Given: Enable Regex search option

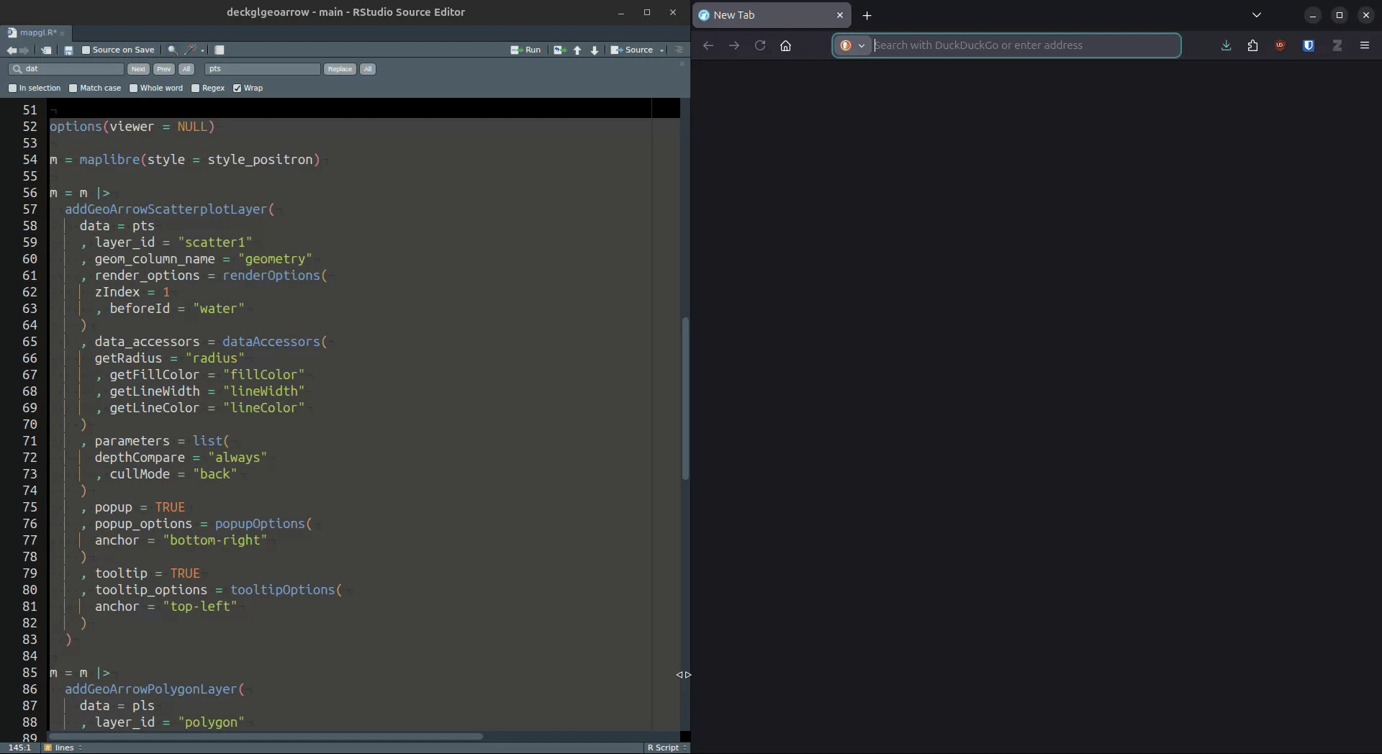Looking at the screenshot, I should (196, 88).
